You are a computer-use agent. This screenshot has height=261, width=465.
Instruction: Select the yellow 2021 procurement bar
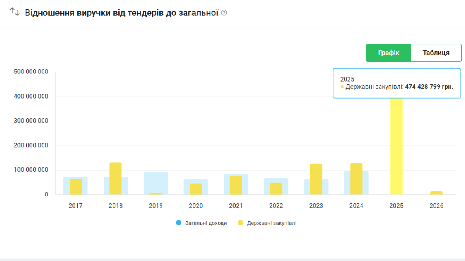click(236, 186)
